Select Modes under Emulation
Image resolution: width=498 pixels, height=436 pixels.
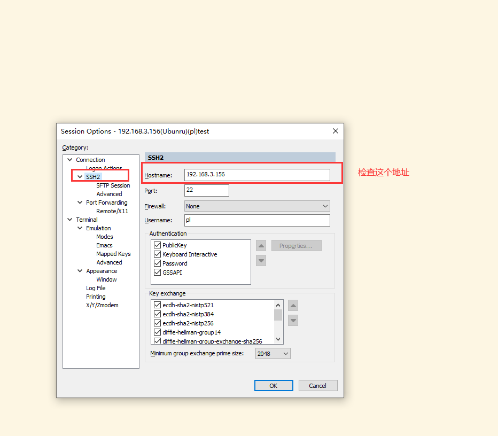click(105, 237)
